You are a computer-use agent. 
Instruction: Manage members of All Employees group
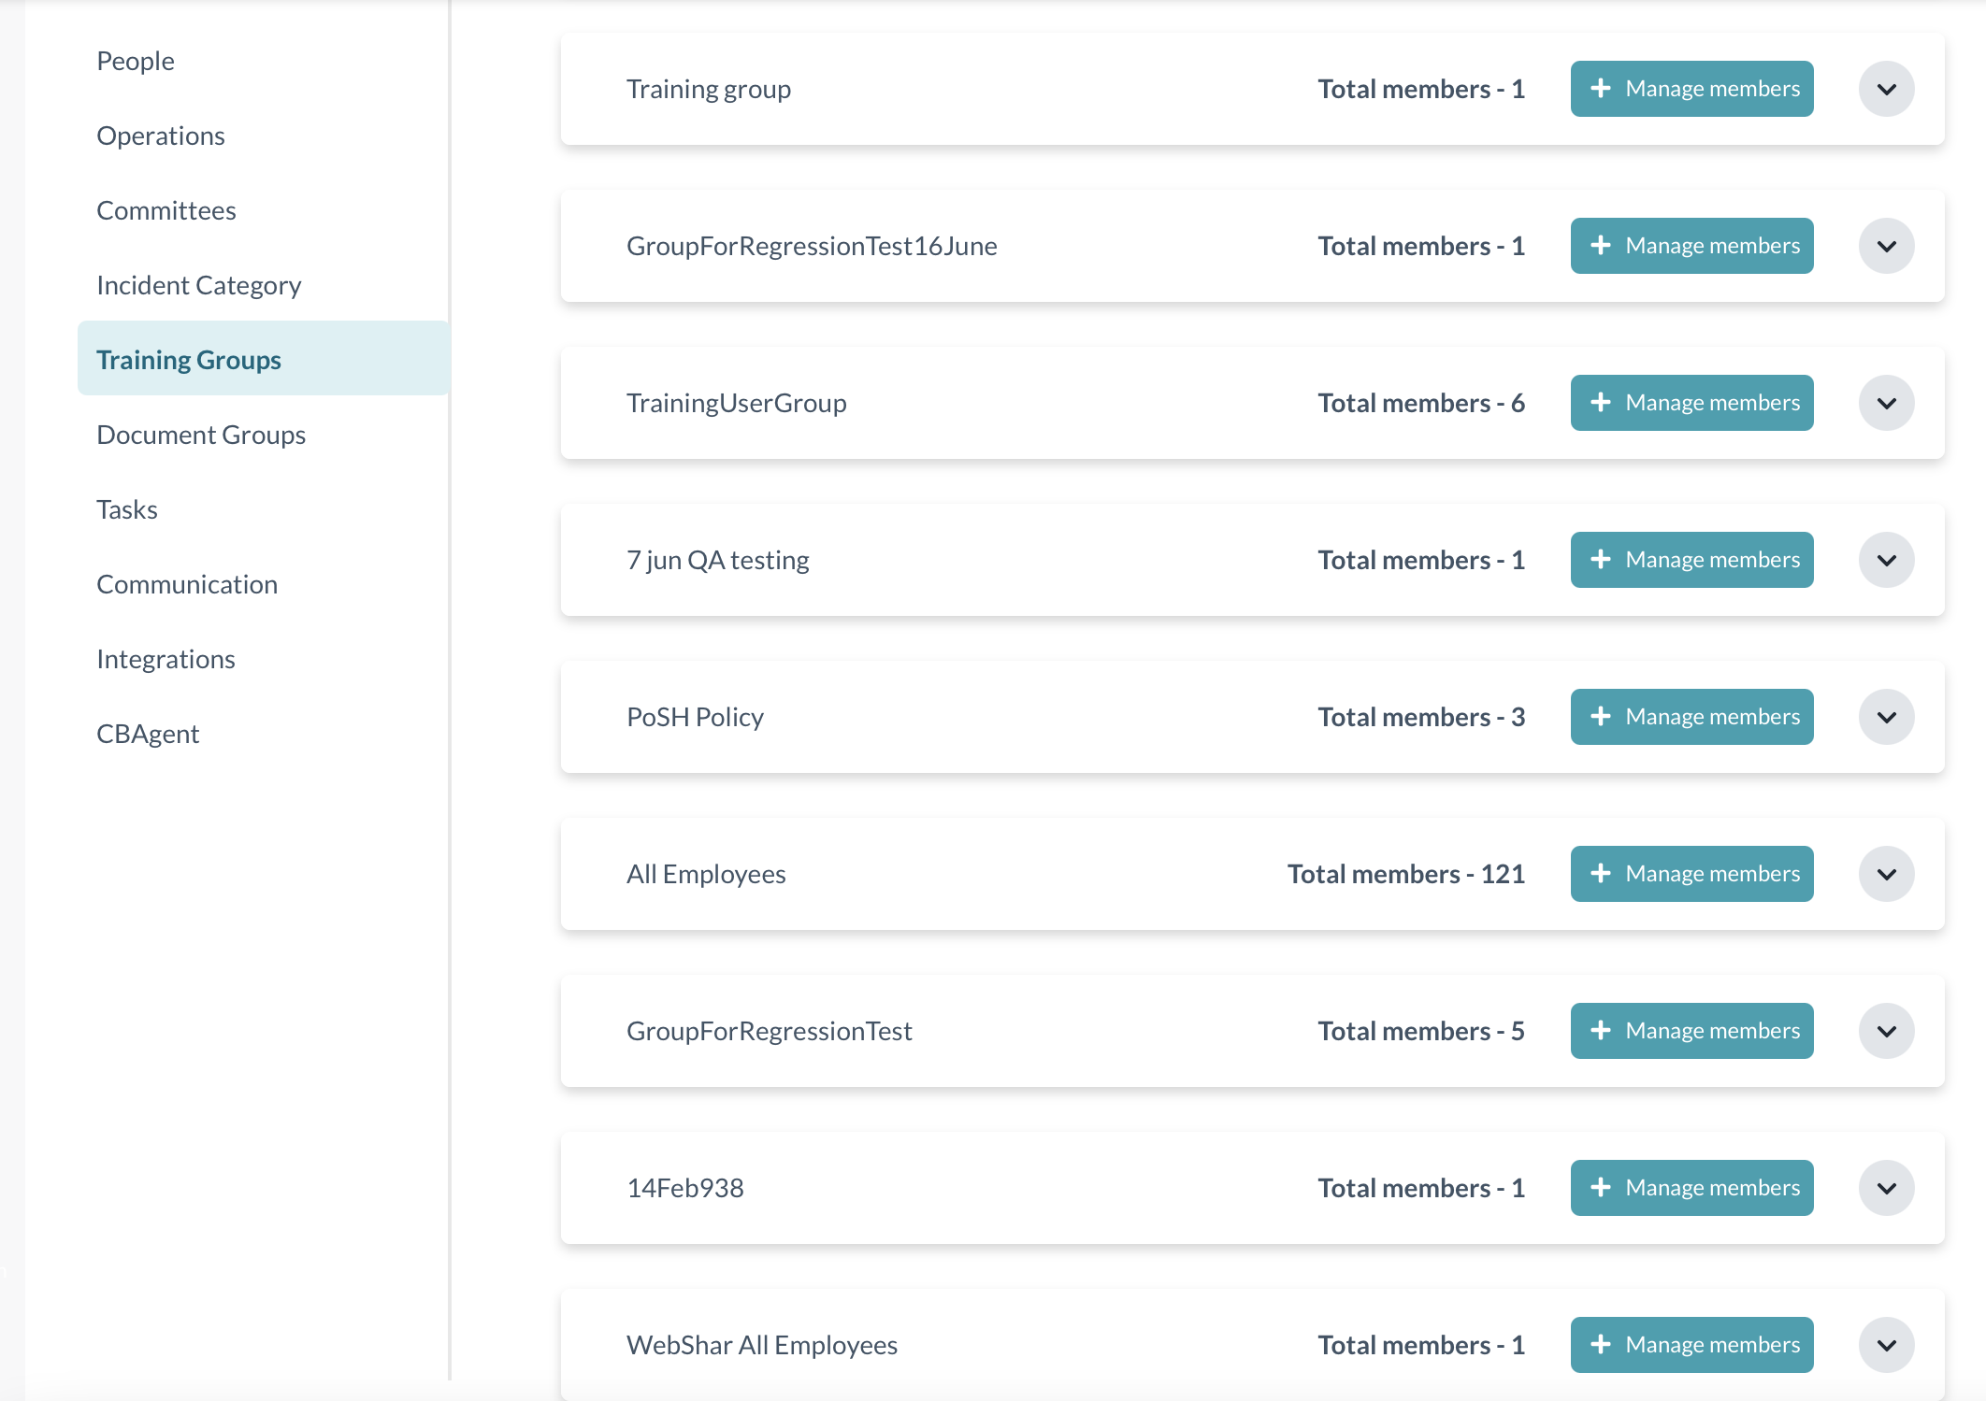[1691, 875]
